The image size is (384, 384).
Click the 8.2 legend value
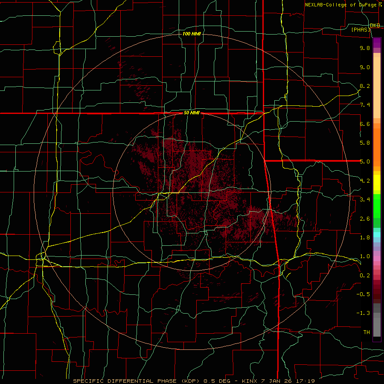(x=365, y=86)
